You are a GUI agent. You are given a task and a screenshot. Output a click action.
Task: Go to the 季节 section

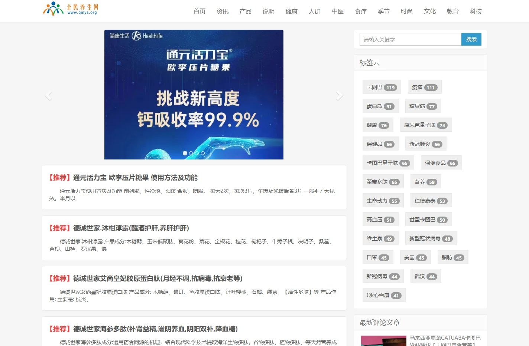click(384, 11)
